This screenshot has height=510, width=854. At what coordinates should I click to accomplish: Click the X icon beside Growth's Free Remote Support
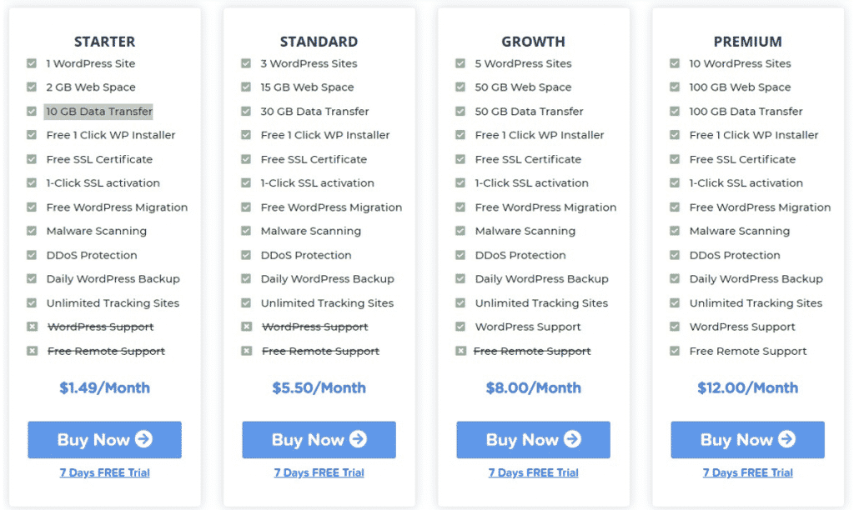[x=460, y=351]
